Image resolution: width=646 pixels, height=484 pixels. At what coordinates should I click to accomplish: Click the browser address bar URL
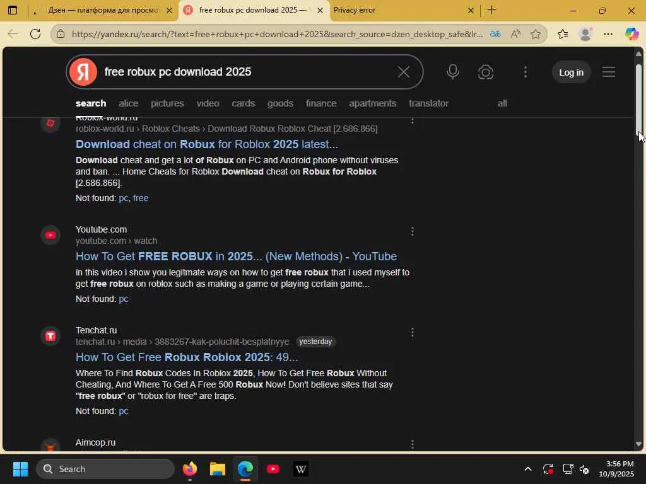click(277, 34)
